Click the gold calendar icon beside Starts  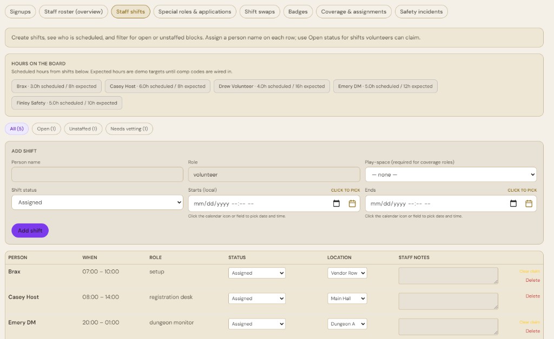click(352, 204)
